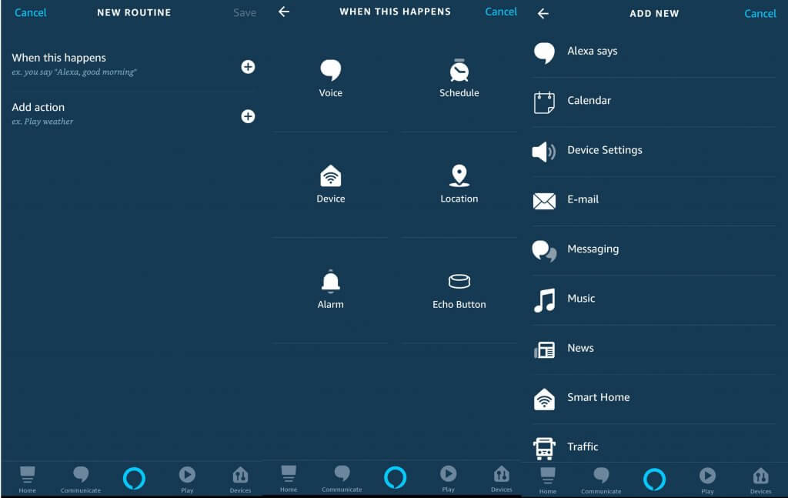Screen dimensions: 788x498
Task: Open Communicate tab in New Routine screen
Action: pyautogui.click(x=81, y=480)
